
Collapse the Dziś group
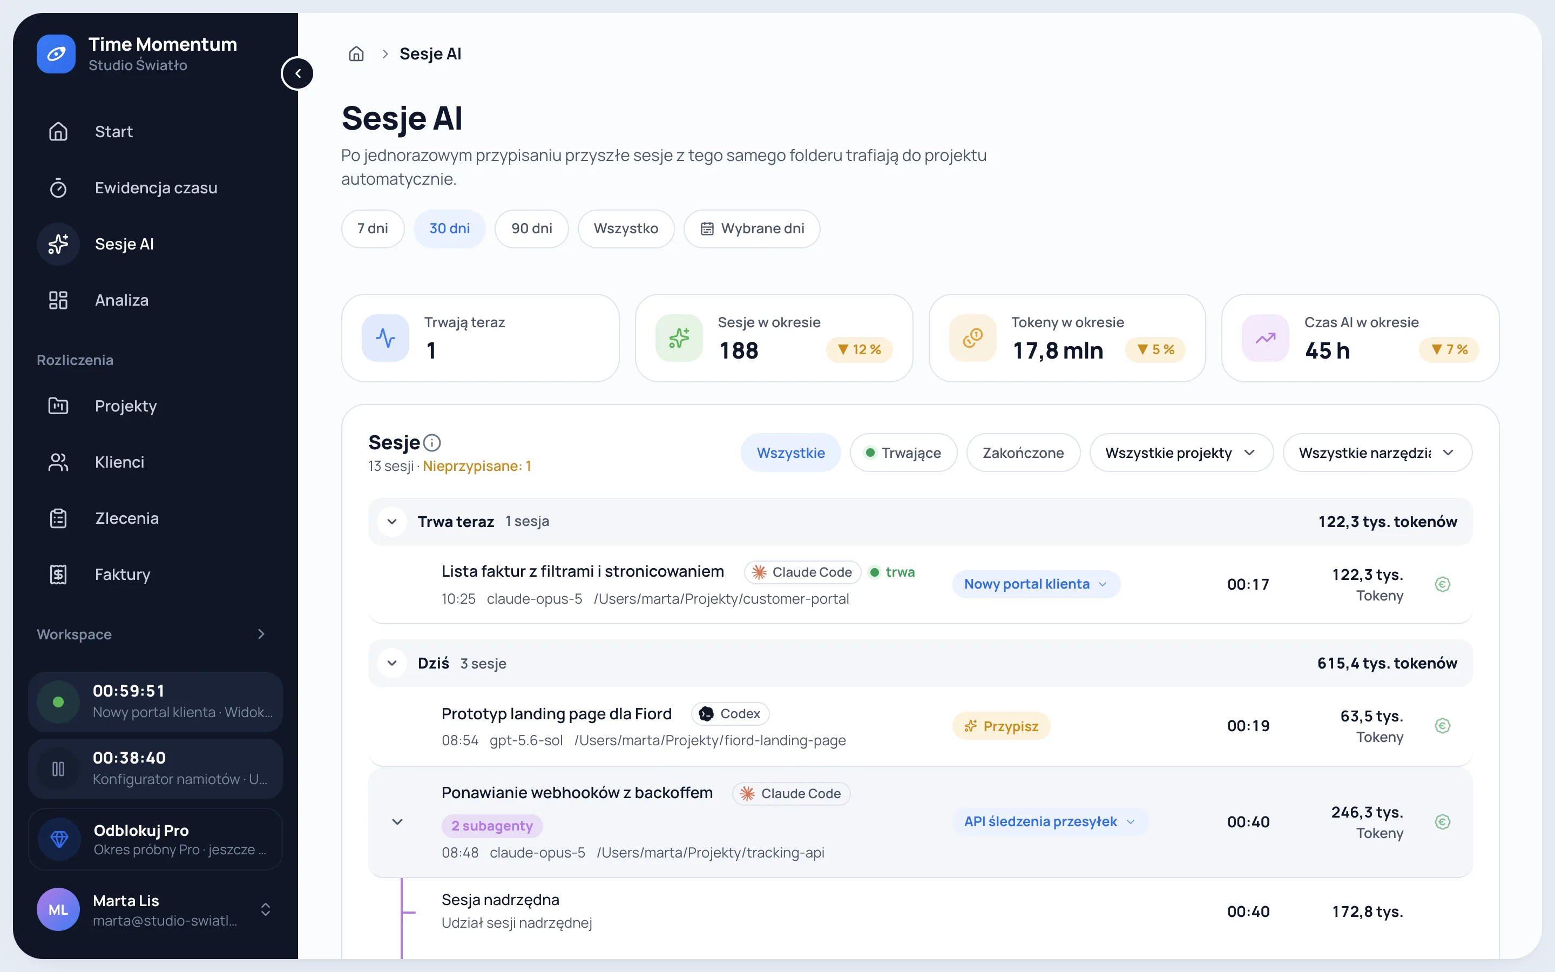(x=392, y=664)
